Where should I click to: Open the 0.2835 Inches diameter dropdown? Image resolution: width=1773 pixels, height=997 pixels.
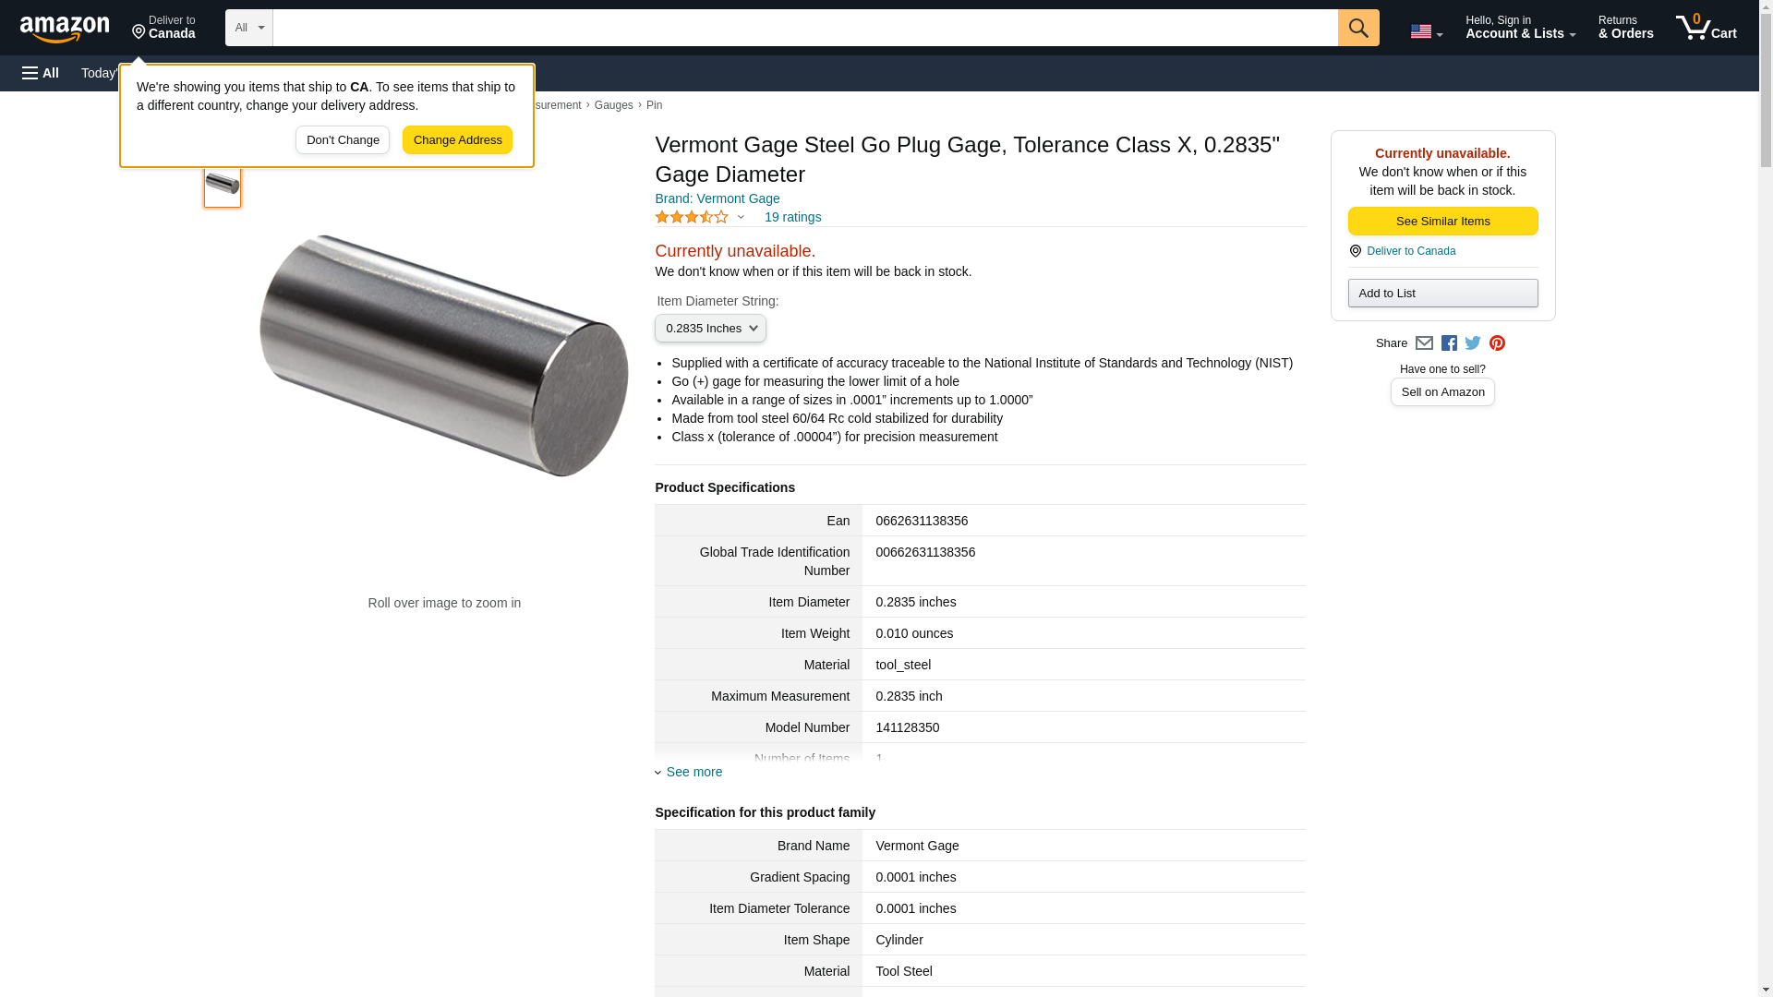click(x=710, y=329)
